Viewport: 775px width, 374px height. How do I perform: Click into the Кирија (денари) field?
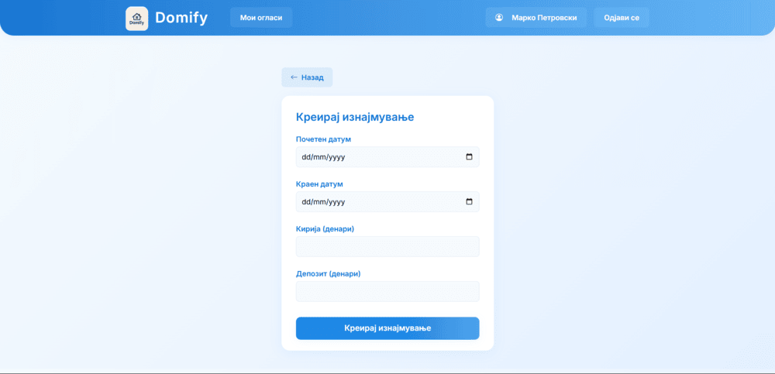click(387, 246)
